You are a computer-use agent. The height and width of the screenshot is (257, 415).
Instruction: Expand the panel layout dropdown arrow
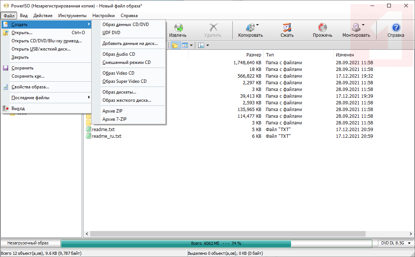[207, 46]
